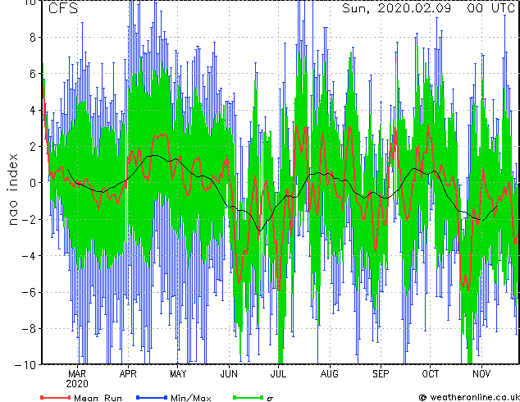The width and height of the screenshot is (520, 402).
Task: Click the MAY month label
Action: (178, 374)
